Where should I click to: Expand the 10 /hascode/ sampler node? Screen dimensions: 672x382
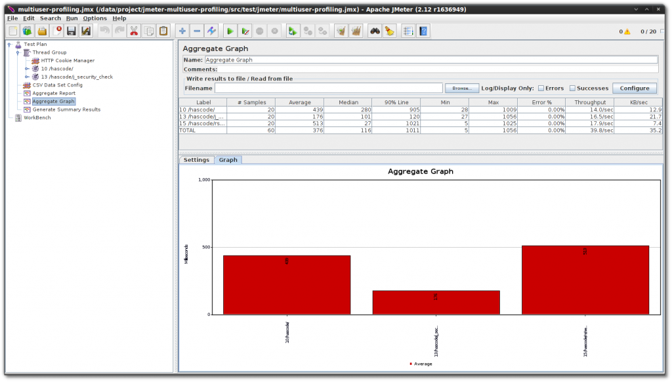coord(26,68)
